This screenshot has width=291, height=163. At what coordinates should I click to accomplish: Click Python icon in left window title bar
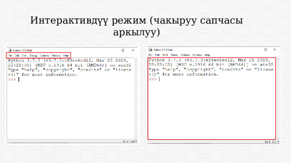click(10, 50)
